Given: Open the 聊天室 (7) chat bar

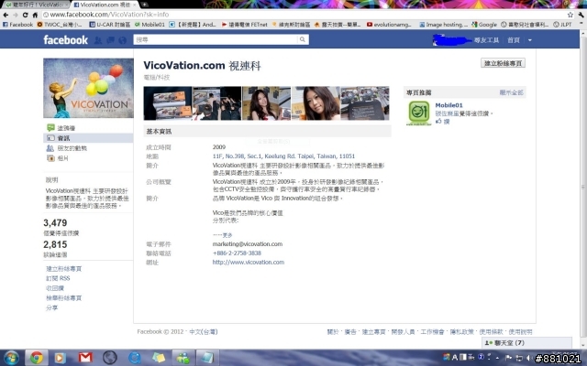Looking at the screenshot, I should (x=526, y=343).
